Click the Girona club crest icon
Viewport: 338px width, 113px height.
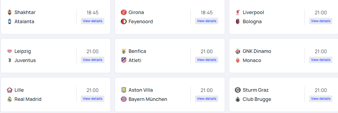click(x=124, y=12)
